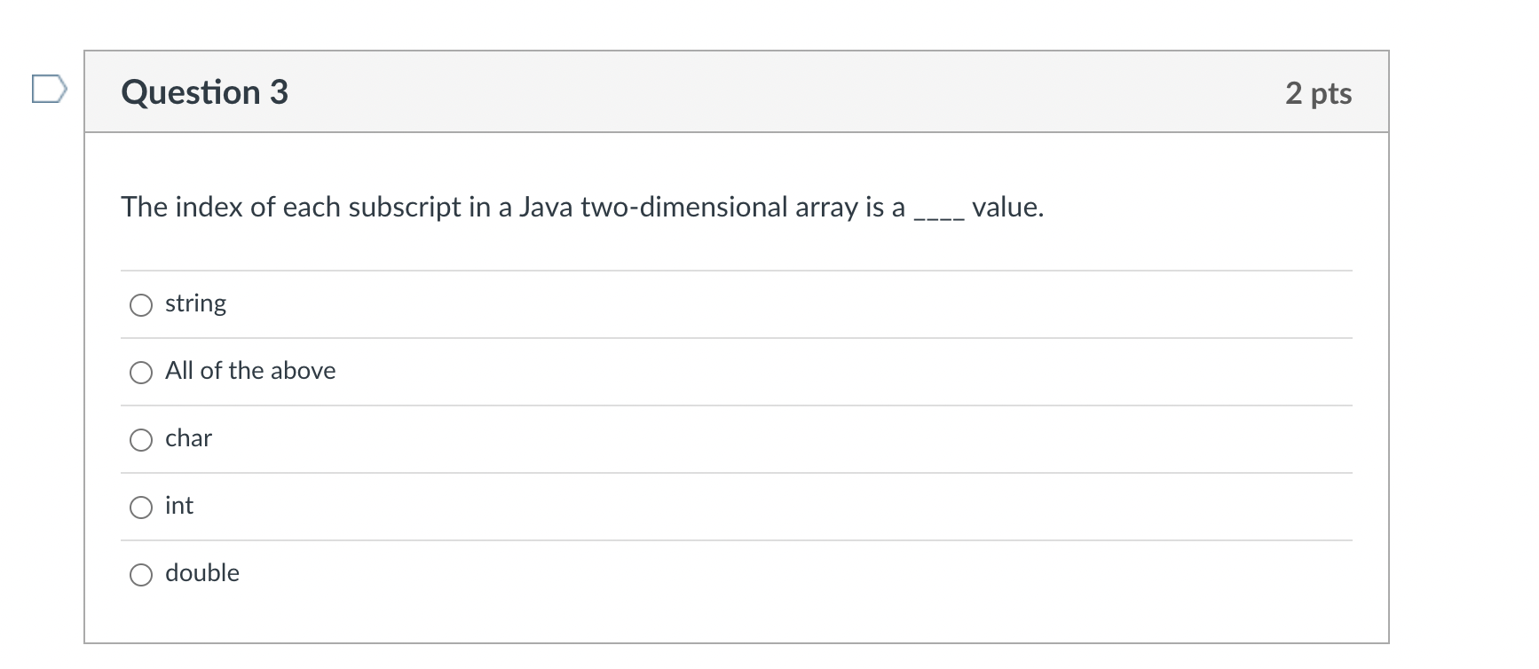Choose the "All of the above" radio button
1539x669 pixels.
click(x=141, y=373)
